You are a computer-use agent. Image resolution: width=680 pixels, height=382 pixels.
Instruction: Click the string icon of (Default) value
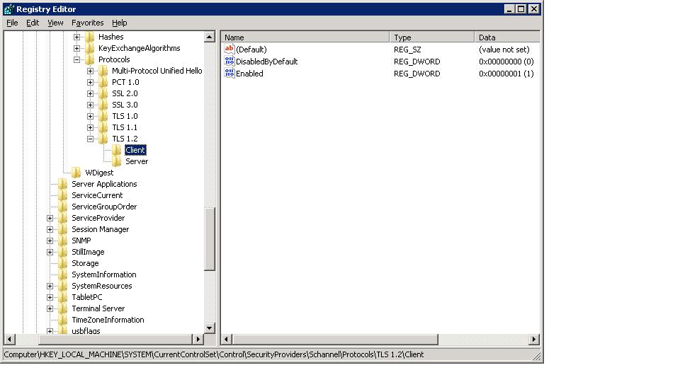pos(229,50)
